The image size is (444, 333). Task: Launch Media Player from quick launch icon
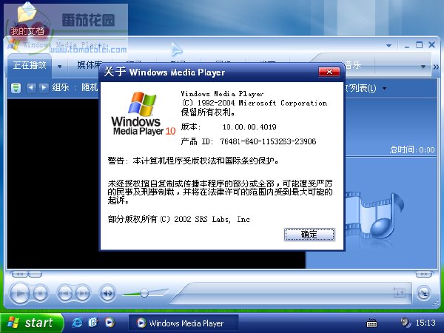pos(110,323)
